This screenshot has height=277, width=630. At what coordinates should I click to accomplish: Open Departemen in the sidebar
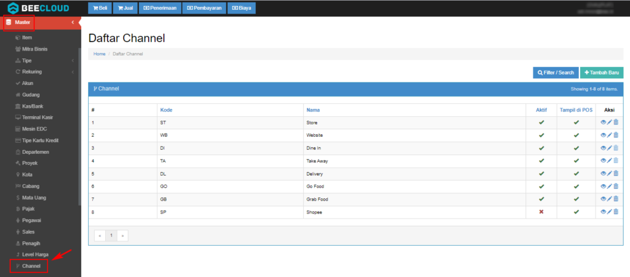(32, 152)
